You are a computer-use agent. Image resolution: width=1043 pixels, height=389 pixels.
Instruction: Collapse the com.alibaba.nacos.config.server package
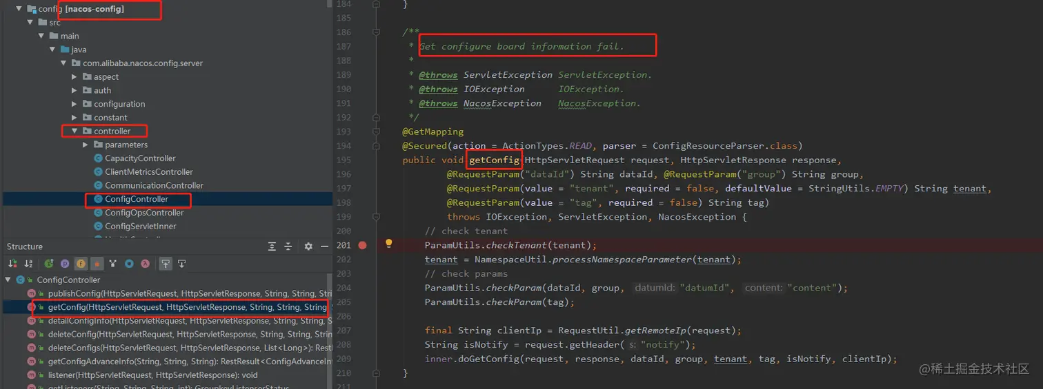pyautogui.click(x=63, y=63)
